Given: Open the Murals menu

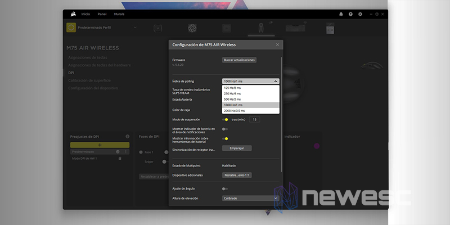Looking at the screenshot, I should click(119, 14).
